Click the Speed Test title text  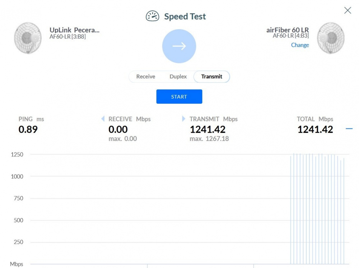tap(185, 17)
